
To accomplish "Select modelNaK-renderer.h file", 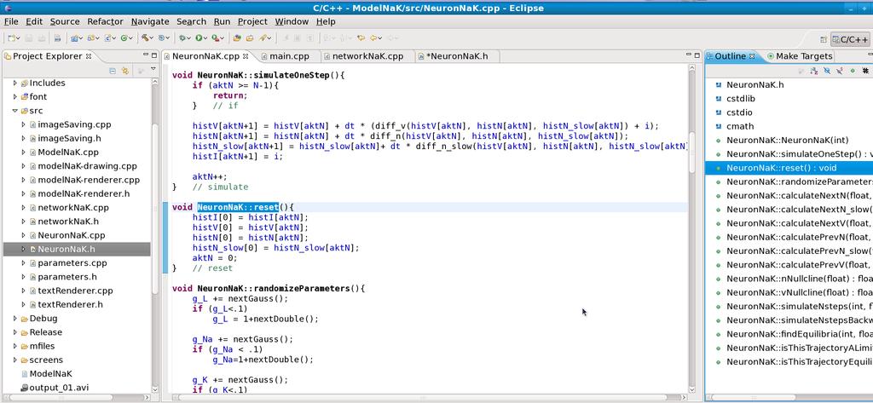I will [84, 193].
